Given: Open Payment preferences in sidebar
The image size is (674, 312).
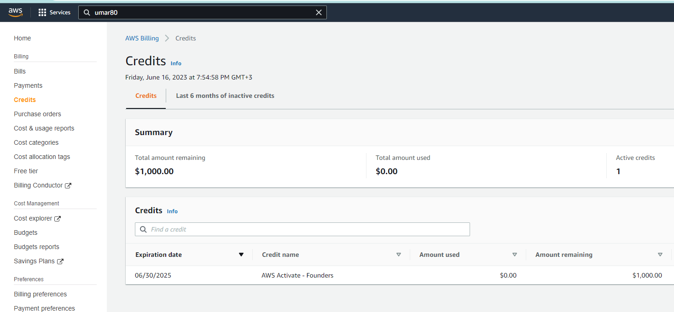Looking at the screenshot, I should pos(44,308).
